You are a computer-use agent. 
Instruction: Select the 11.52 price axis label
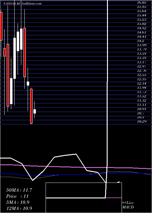[142, 96]
